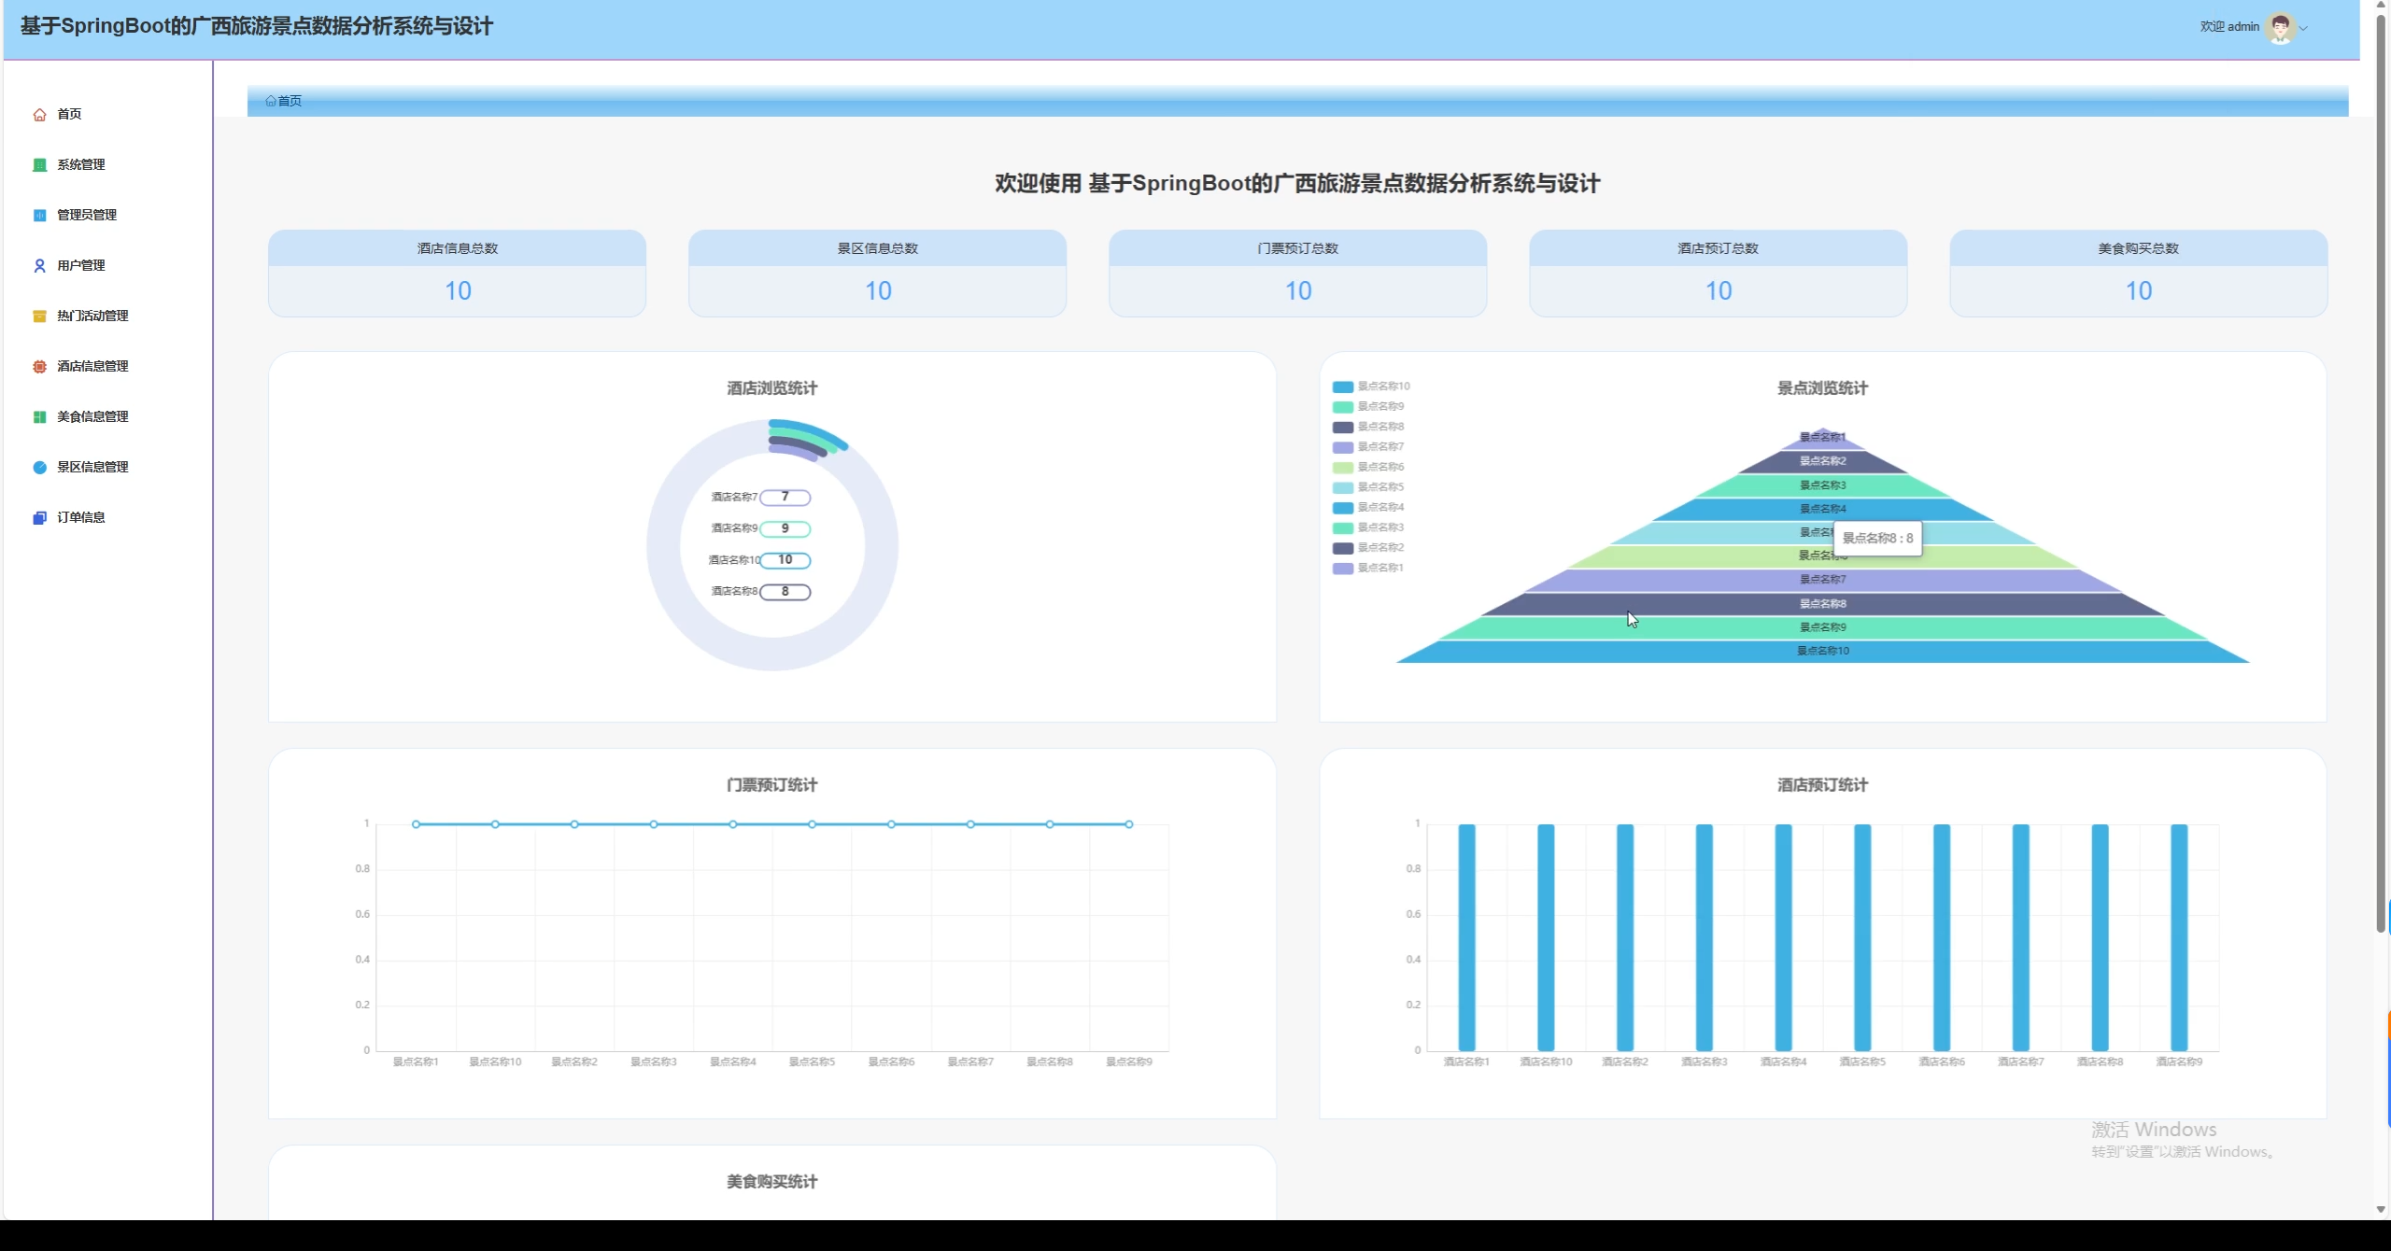The image size is (2391, 1251).
Task: Click the blue 景区信息管理 icon
Action: click(39, 468)
